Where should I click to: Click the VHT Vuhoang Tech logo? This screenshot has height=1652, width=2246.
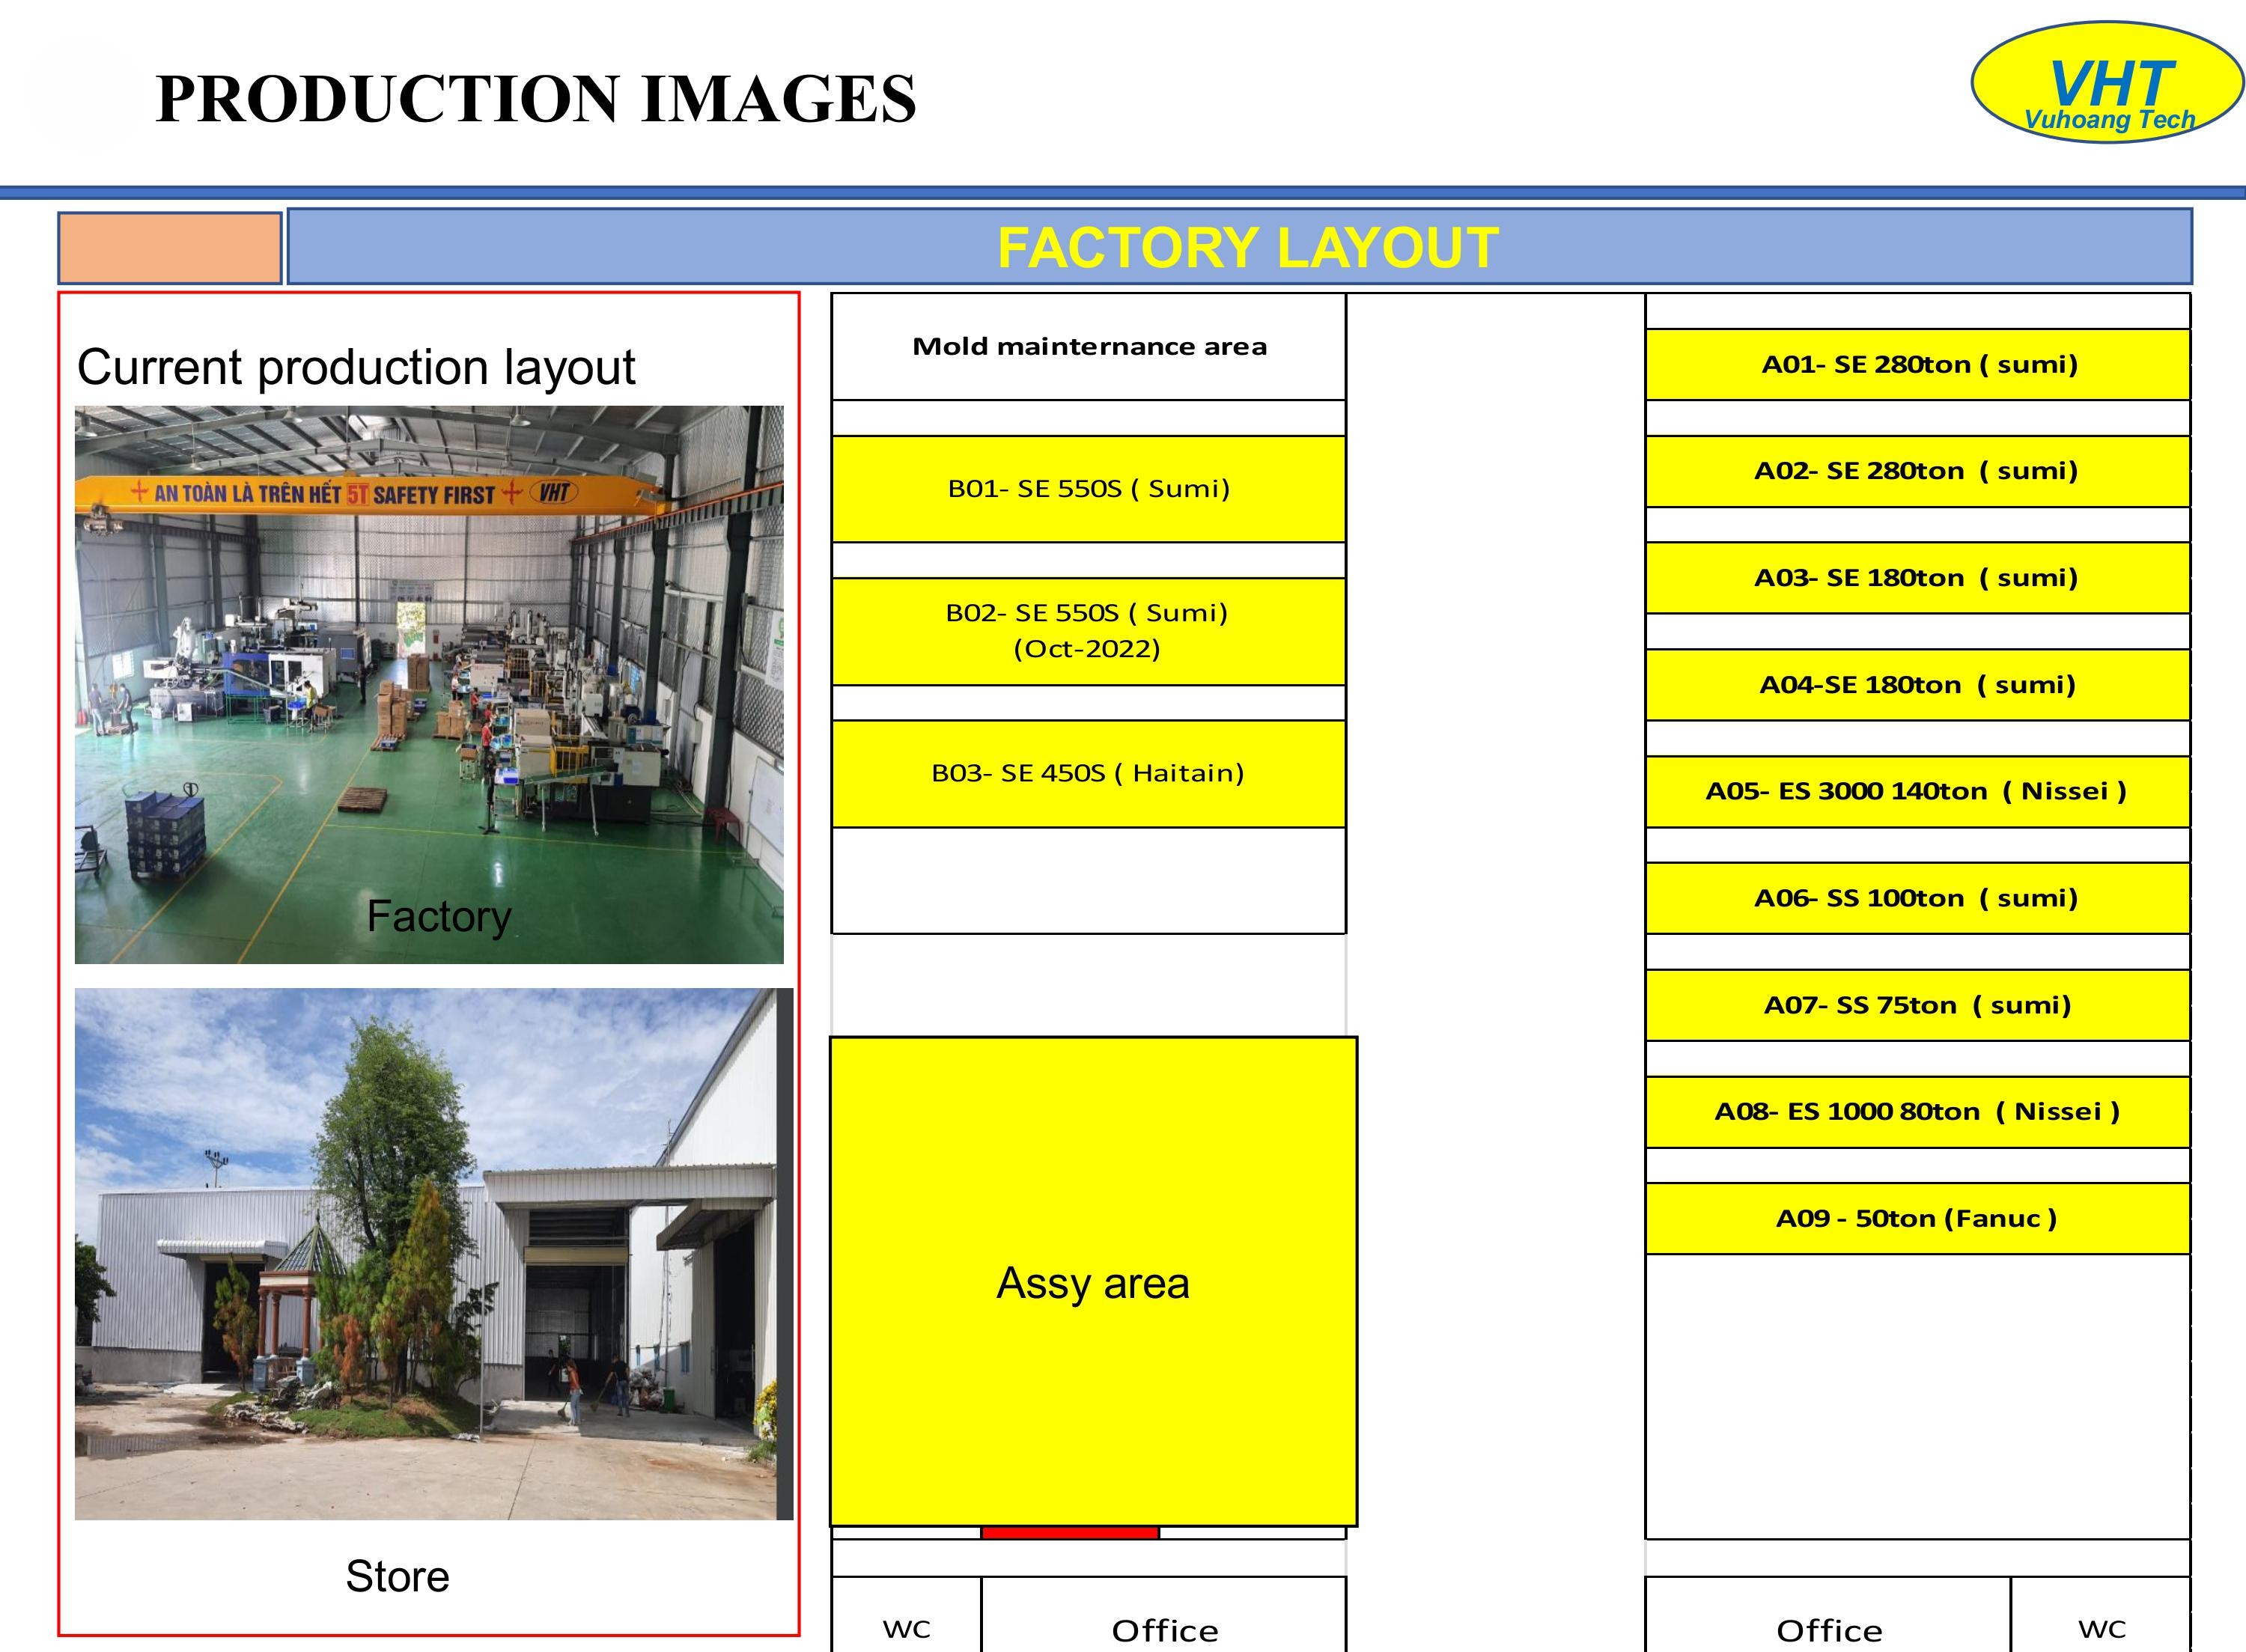click(2107, 82)
